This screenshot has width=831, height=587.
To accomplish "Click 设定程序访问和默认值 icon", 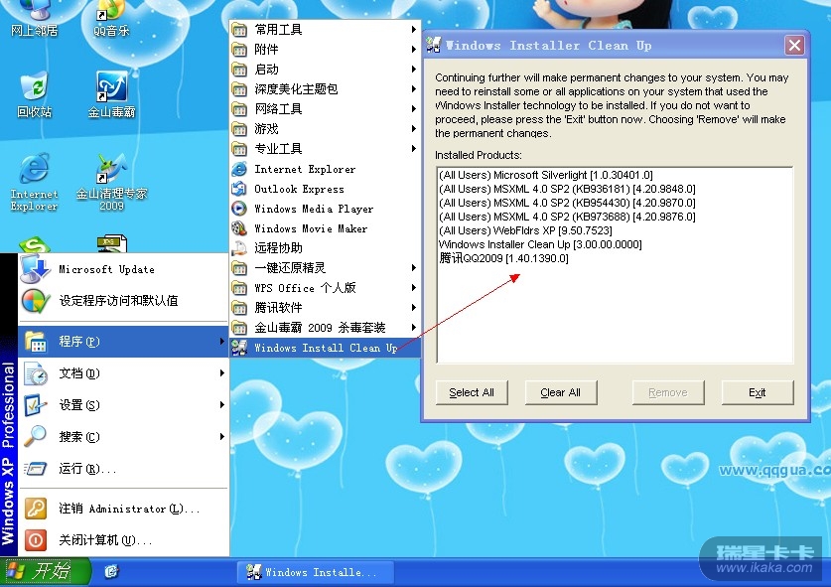I will pyautogui.click(x=35, y=301).
